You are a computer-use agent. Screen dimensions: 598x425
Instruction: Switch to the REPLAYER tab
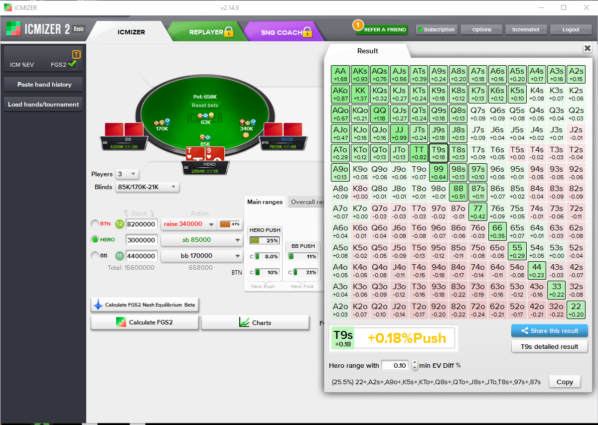coord(206,32)
